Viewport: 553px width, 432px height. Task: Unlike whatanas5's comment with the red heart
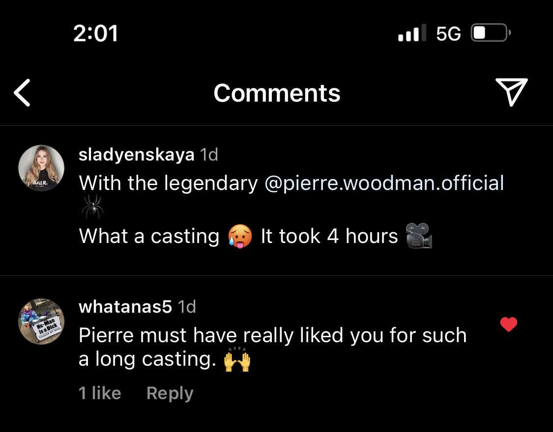508,324
